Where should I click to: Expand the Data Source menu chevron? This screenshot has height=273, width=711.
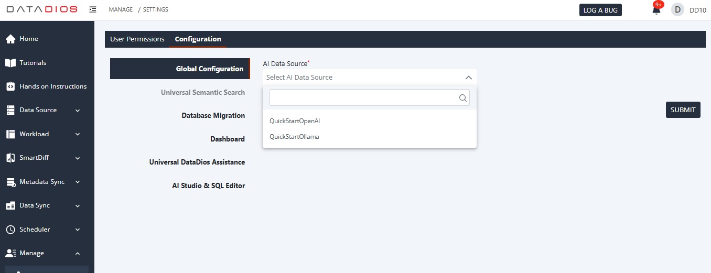pos(78,111)
